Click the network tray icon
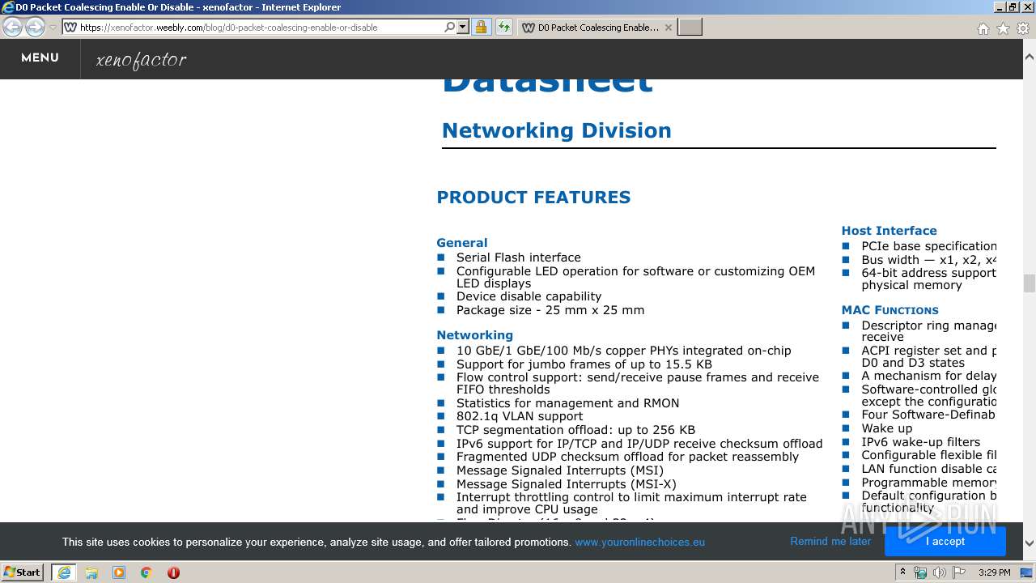The width and height of the screenshot is (1036, 583). point(920,572)
